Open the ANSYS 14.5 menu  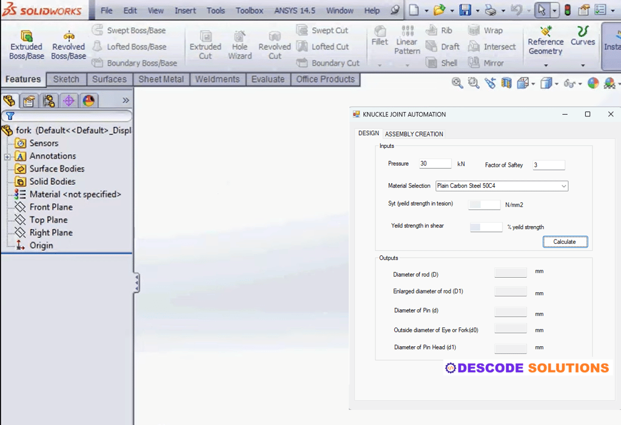[x=295, y=10]
